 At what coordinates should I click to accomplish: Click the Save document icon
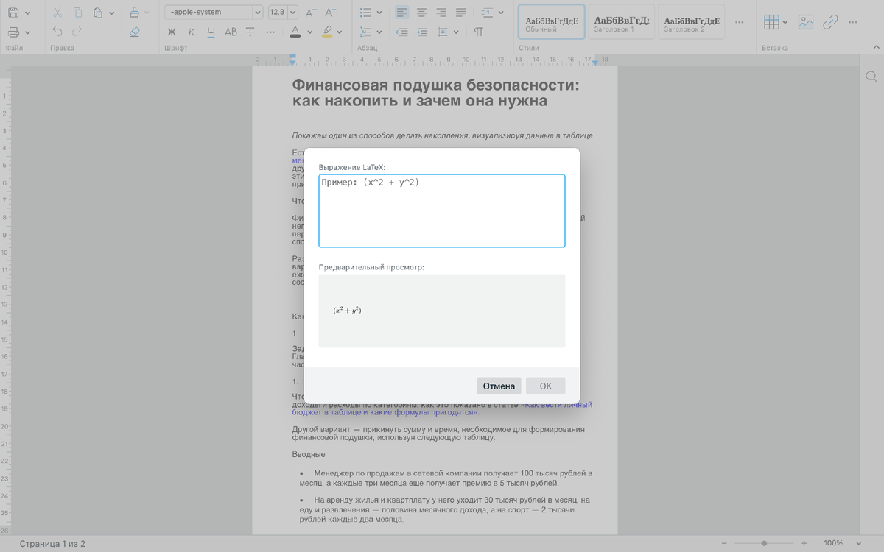(x=13, y=13)
